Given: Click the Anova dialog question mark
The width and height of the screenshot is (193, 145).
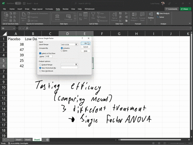Looking at the screenshot, I should click(82, 38).
